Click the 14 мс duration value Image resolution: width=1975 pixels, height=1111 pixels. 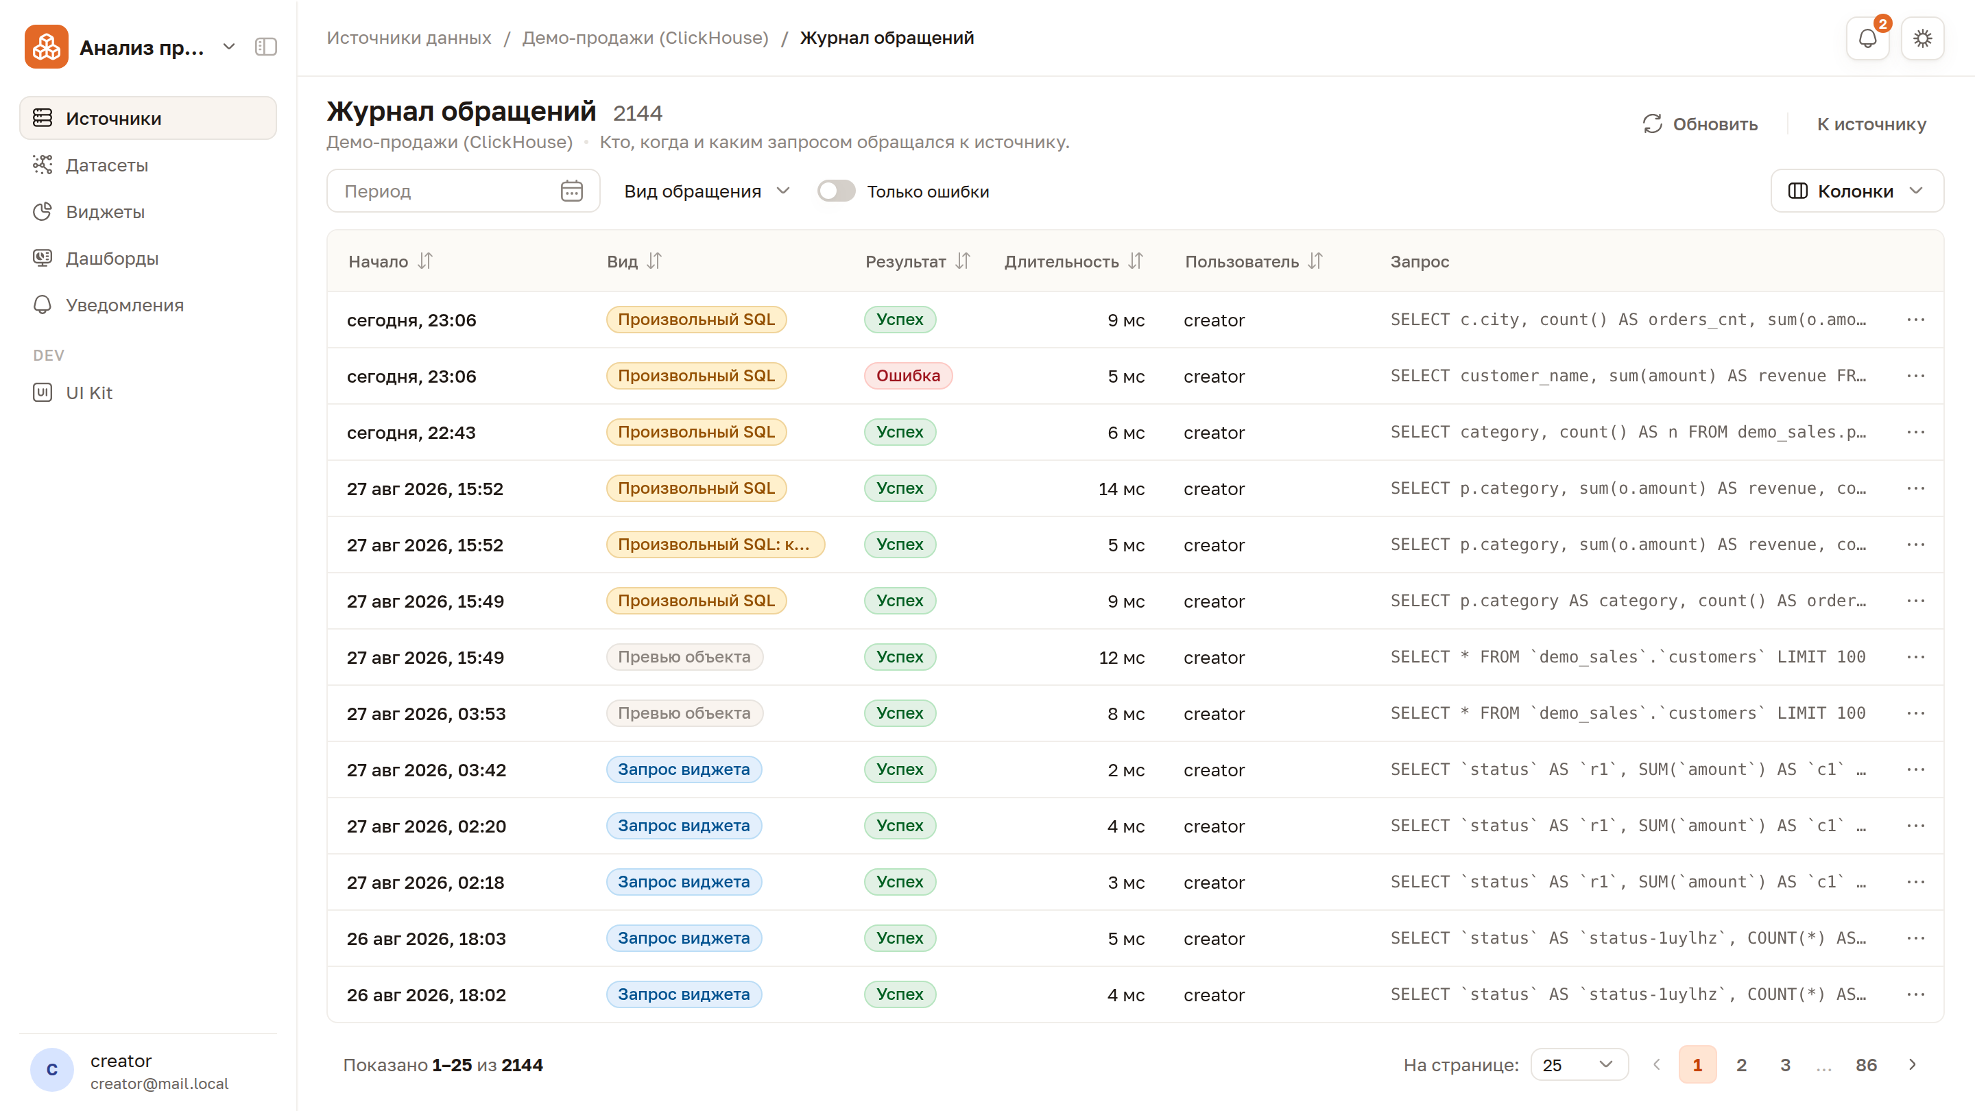tap(1121, 488)
